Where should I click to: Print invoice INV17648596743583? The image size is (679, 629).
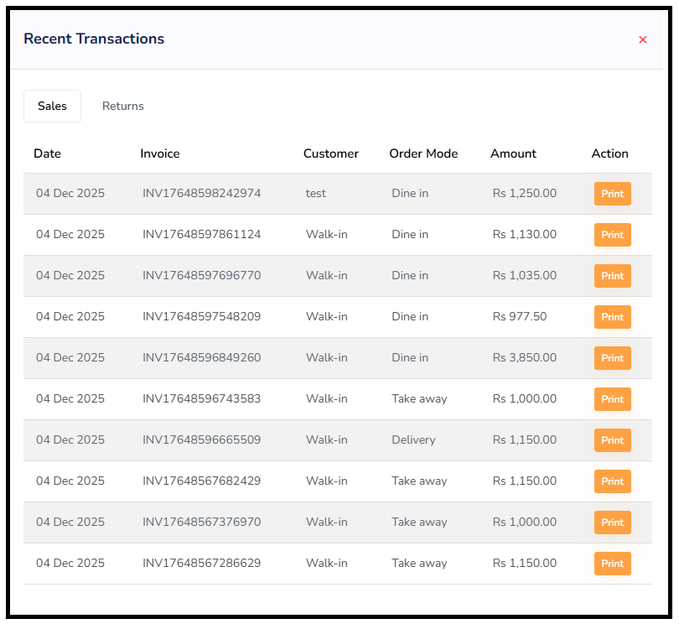tap(612, 399)
